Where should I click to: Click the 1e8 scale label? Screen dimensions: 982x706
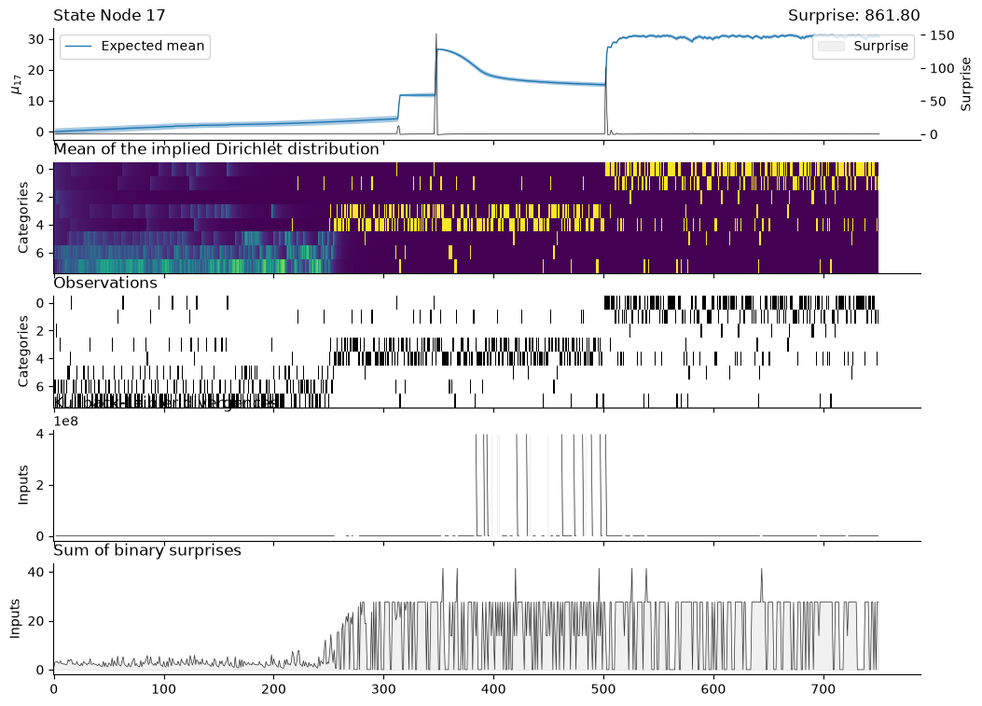(x=66, y=421)
